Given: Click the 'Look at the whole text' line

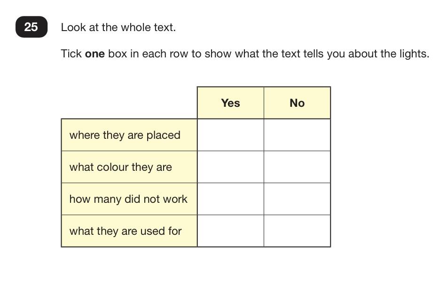Looking at the screenshot, I should click(x=118, y=27).
